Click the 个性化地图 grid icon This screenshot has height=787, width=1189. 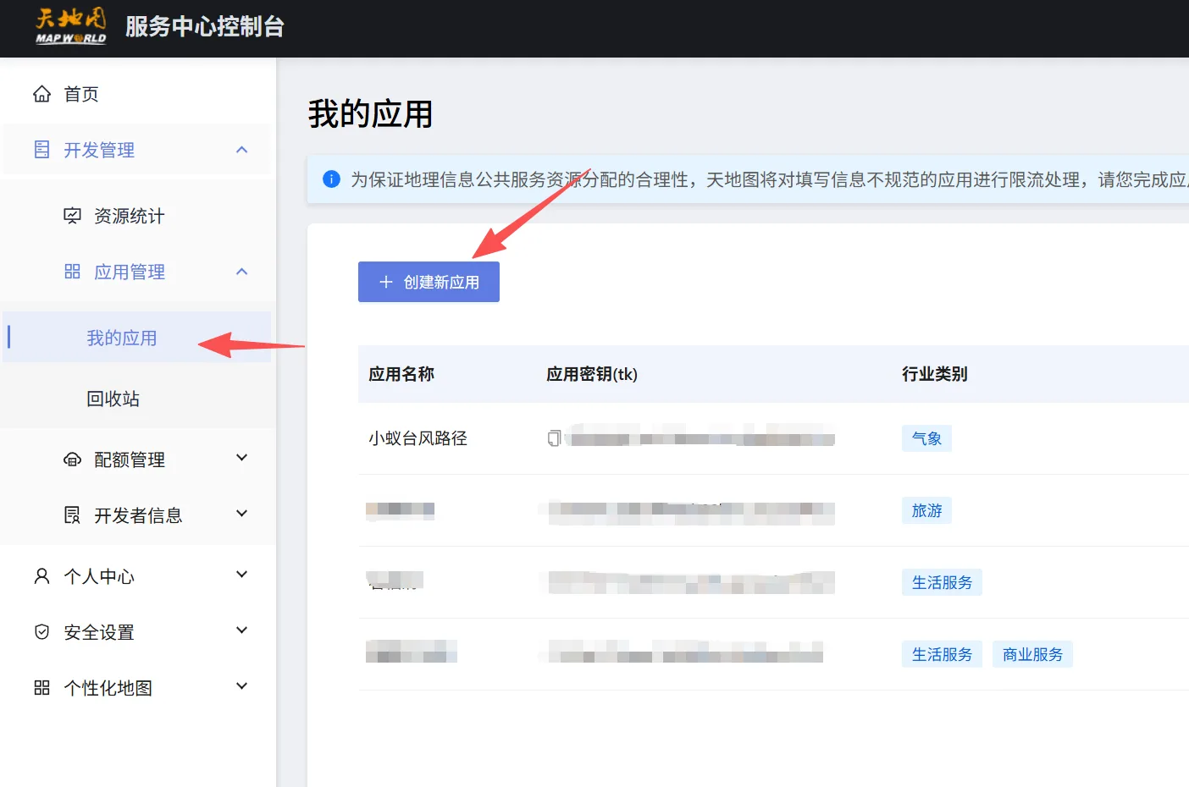click(x=41, y=688)
